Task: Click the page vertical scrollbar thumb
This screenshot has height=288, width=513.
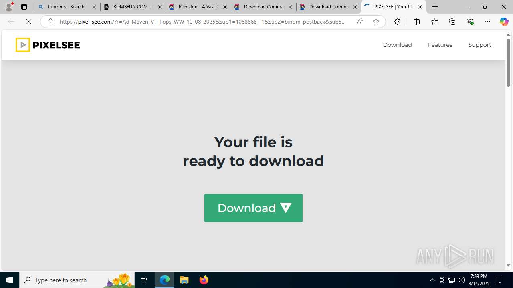Action: (508, 63)
